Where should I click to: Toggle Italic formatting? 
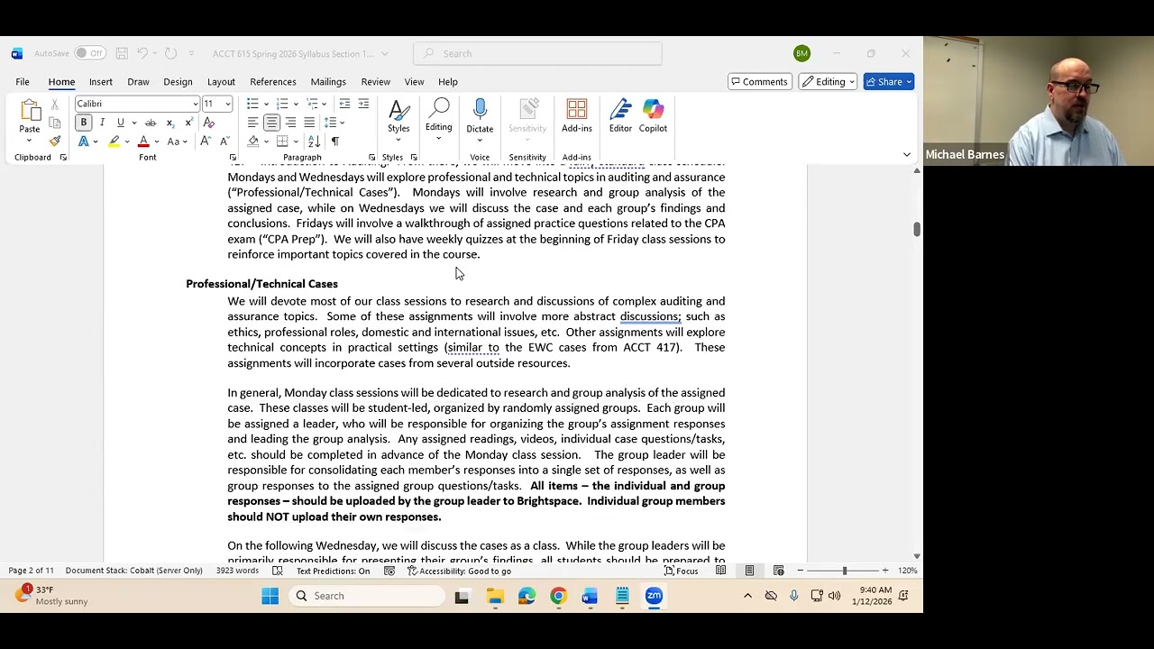click(x=102, y=123)
